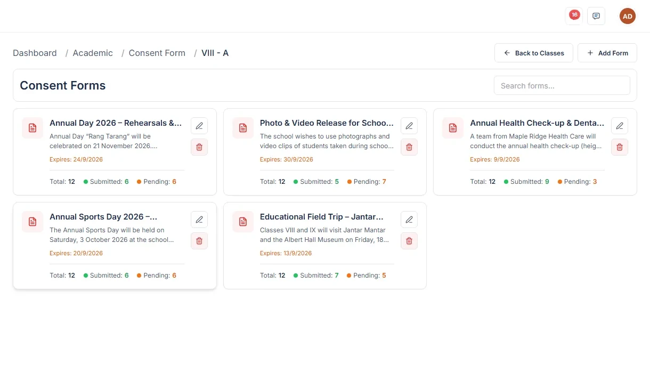Click 'Expires: 30/9/2026' text
Screen dimensions: 650x373
click(x=287, y=159)
